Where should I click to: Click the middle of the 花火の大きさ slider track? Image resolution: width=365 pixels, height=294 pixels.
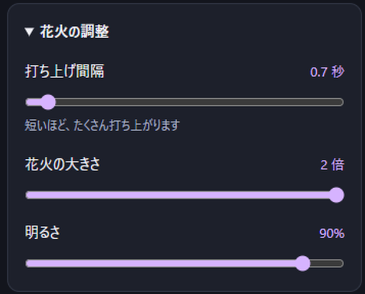point(185,195)
